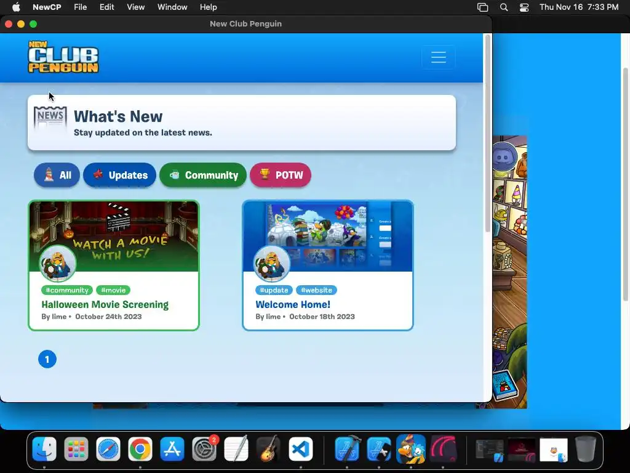
Task: Open Spotlight search in menu bar
Action: pyautogui.click(x=504, y=7)
